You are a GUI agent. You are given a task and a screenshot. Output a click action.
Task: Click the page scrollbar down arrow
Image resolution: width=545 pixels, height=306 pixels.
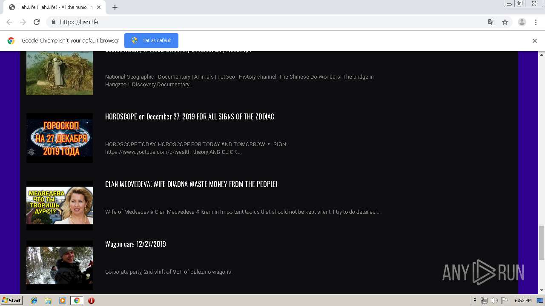point(542,291)
